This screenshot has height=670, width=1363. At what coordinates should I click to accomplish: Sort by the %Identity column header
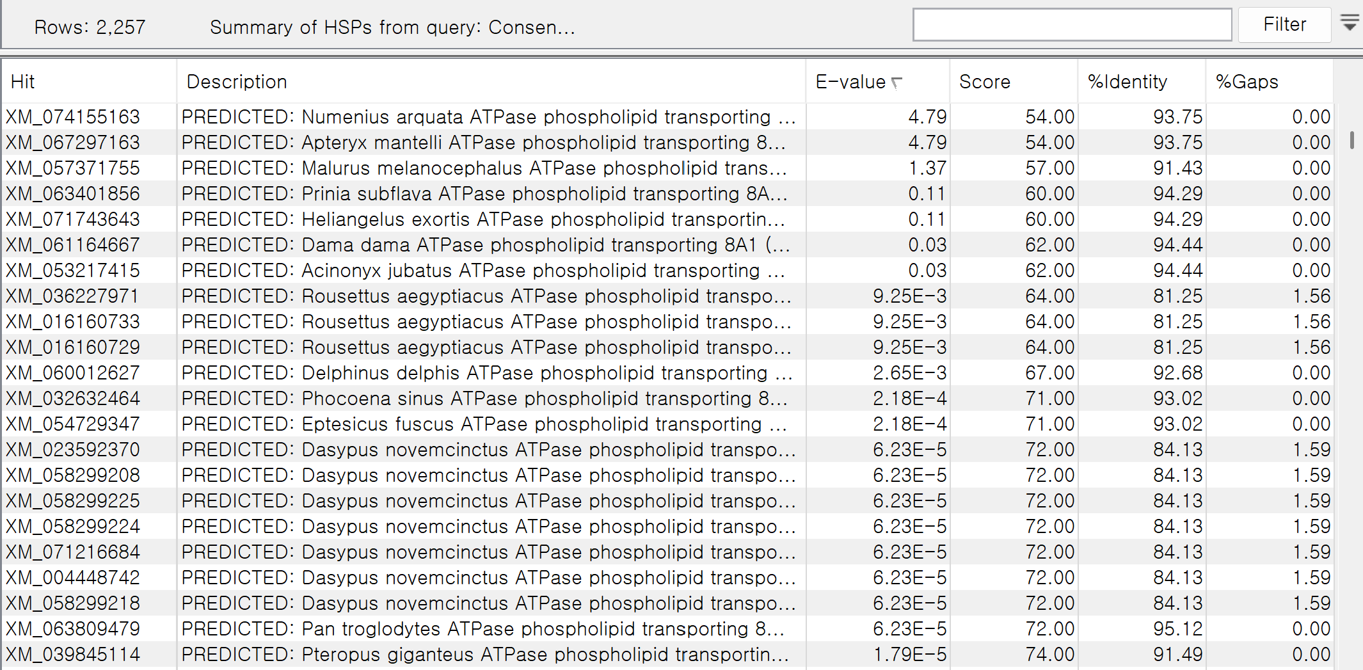click(1127, 82)
